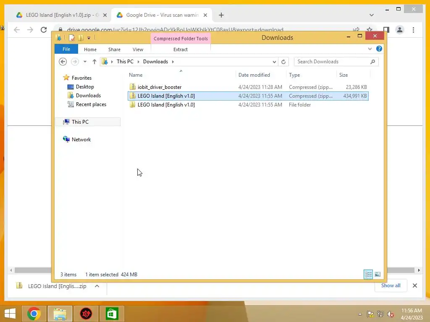Click the 23,286 KB size cell
The image size is (430, 322).
[356, 87]
